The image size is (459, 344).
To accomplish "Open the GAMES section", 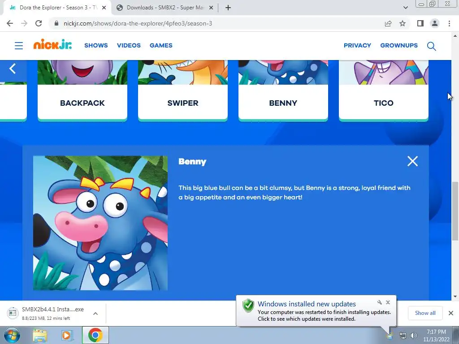I will pyautogui.click(x=161, y=45).
